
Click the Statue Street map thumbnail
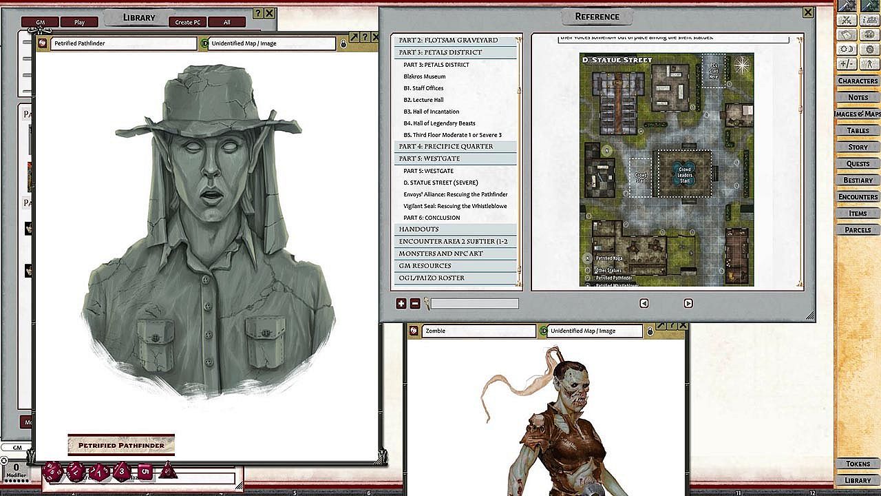click(666, 169)
